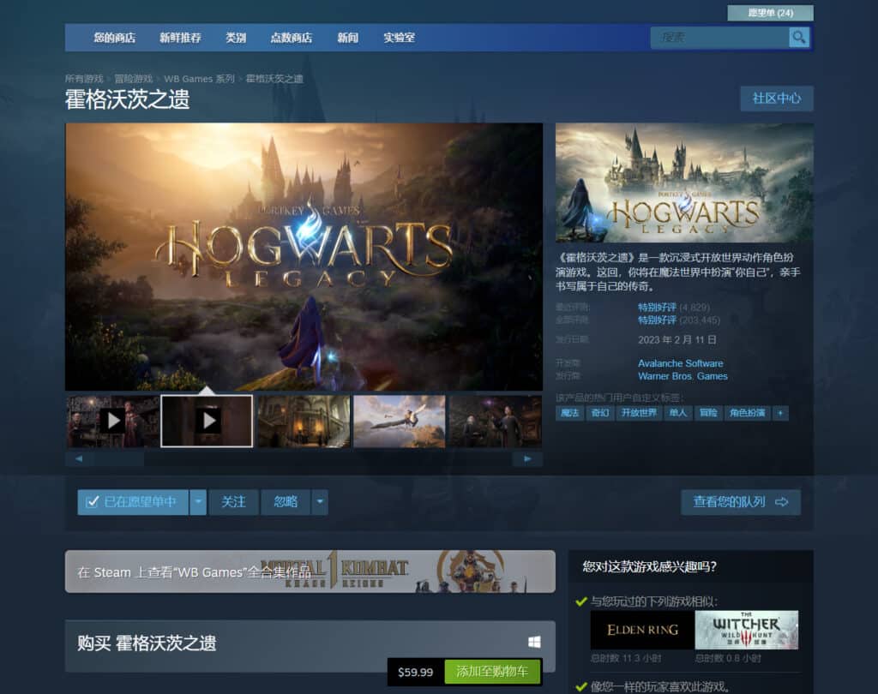Click the media strip left arrow
The width and height of the screenshot is (878, 694).
tap(78, 459)
